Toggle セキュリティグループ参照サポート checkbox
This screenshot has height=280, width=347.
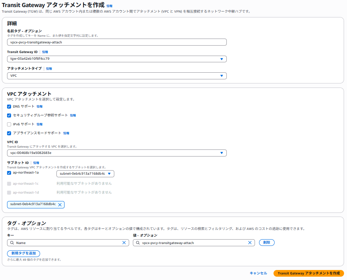(x=9, y=115)
